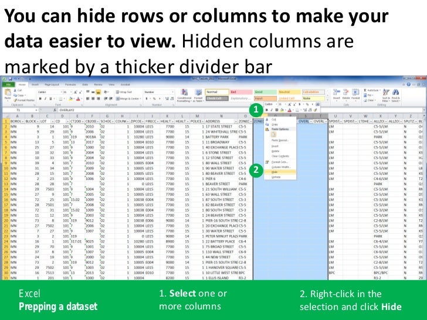Toggle Align Text Right
427x320 pixels.
pyautogui.click(x=99, y=99)
